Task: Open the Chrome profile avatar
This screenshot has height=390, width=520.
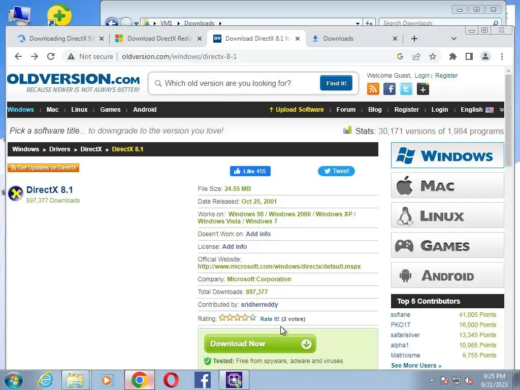Action: (x=485, y=56)
